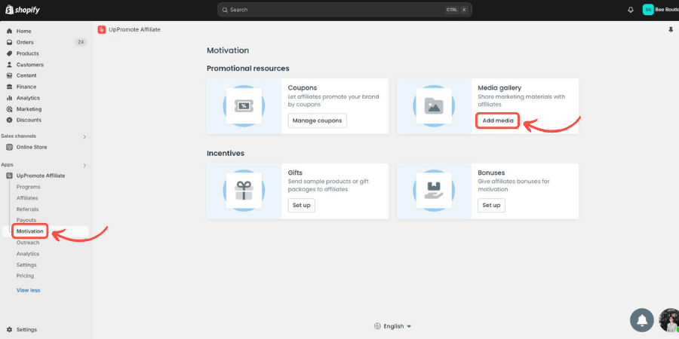Click the Products tag icon
679x339 pixels.
(x=9, y=53)
